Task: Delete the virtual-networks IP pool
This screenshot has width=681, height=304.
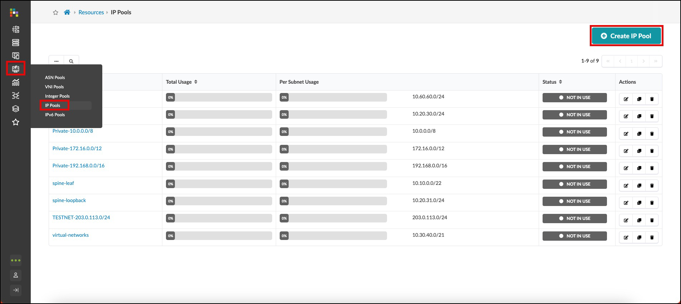Action: (x=652, y=237)
